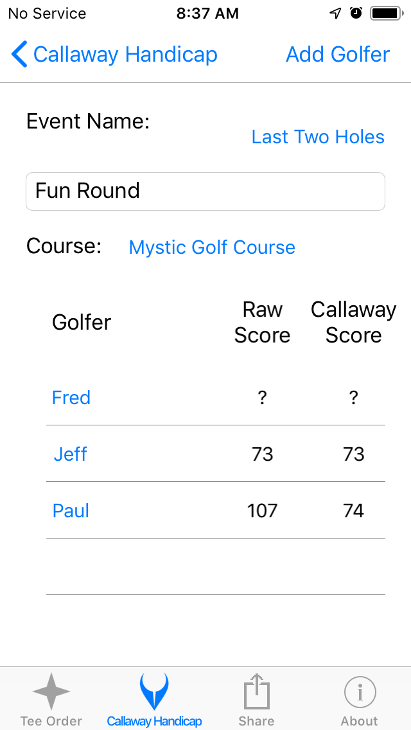The image size is (411, 730).
Task: Tap Add Golfer
Action: pos(337,55)
